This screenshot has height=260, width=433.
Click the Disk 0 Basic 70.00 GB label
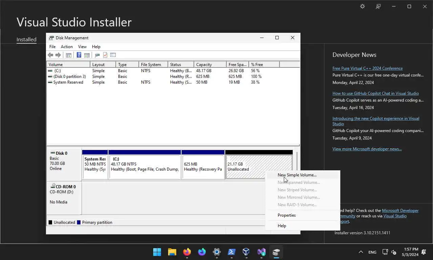click(x=64, y=165)
